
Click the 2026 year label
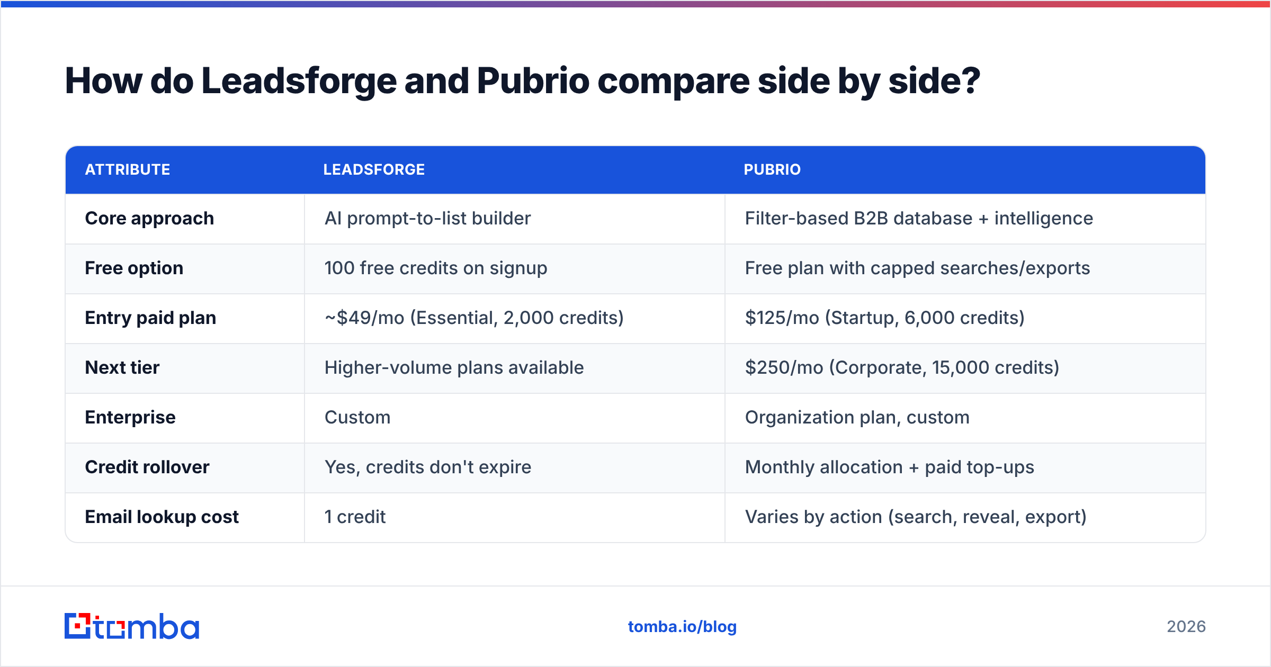click(x=1186, y=627)
